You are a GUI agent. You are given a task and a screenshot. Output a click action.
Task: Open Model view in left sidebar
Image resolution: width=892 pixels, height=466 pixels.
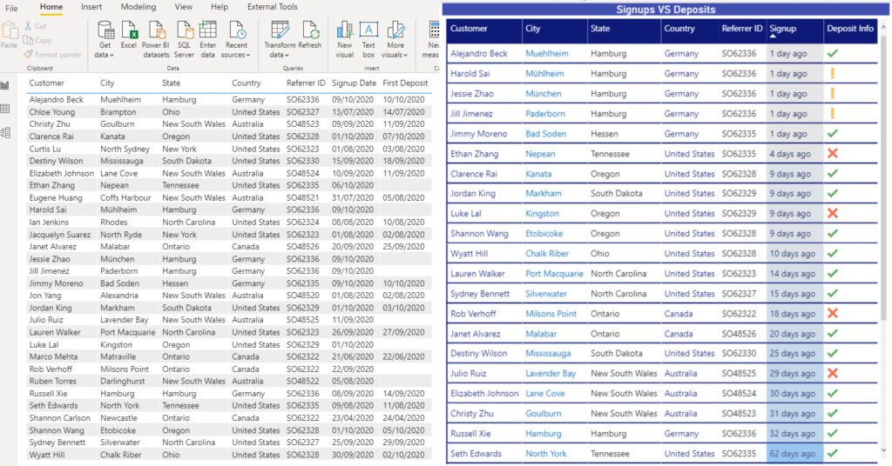6,133
